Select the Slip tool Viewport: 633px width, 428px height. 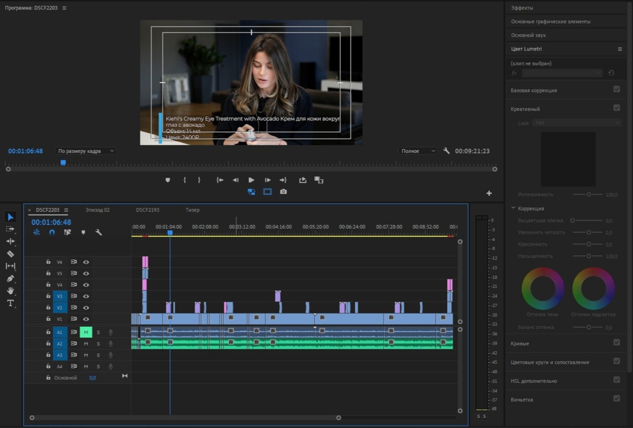point(11,266)
